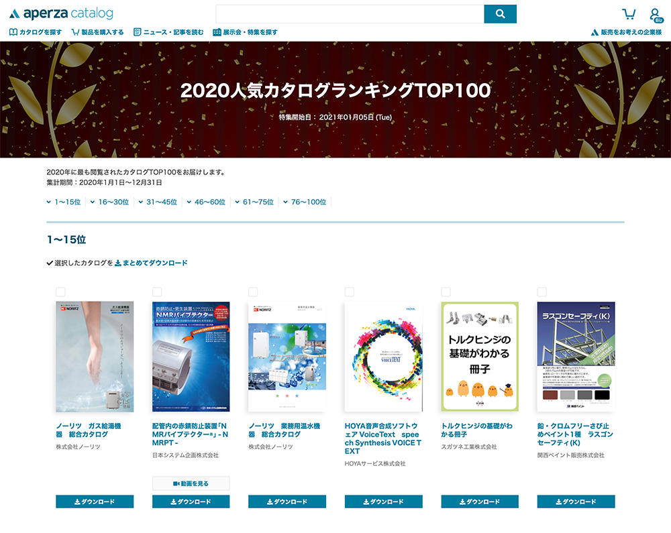Click ノーリツ 業務用温水機器 総合カタログ title
Viewport: 671px width, 533px height.
pyautogui.click(x=284, y=430)
